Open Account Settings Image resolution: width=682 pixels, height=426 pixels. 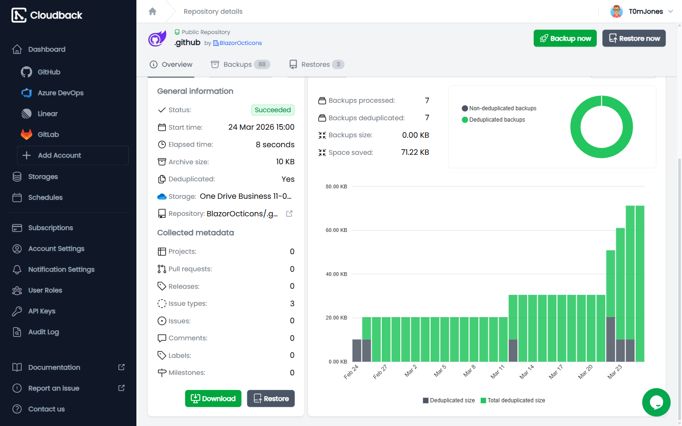point(56,248)
